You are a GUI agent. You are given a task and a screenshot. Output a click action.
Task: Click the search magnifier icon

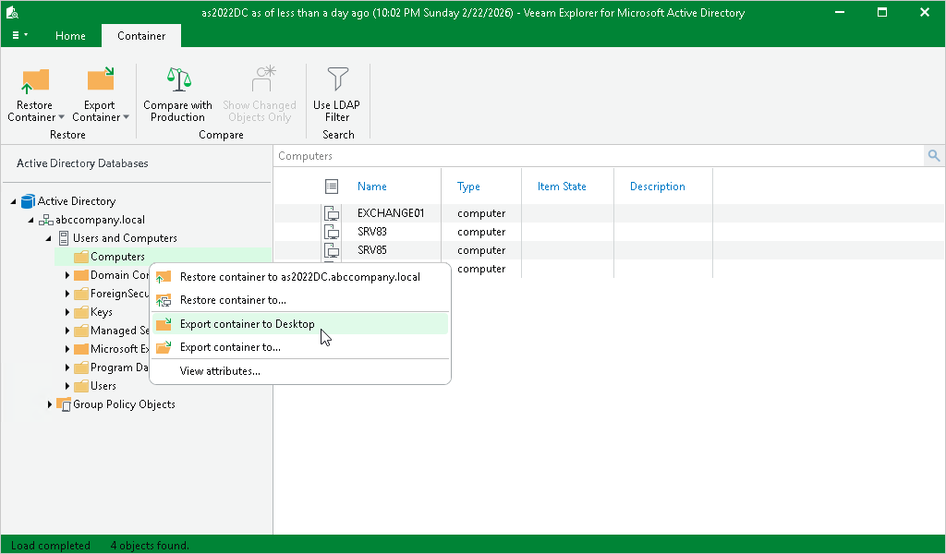(934, 155)
